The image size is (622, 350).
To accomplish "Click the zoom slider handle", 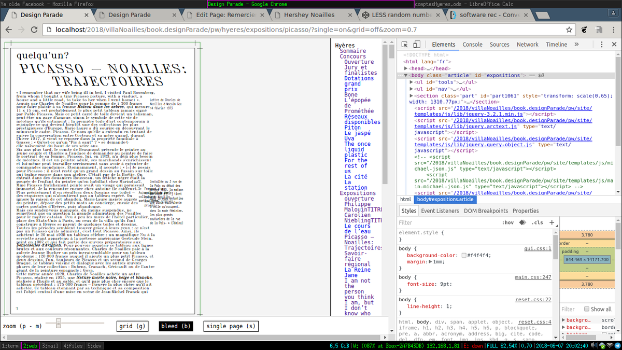I will pyautogui.click(x=59, y=324).
